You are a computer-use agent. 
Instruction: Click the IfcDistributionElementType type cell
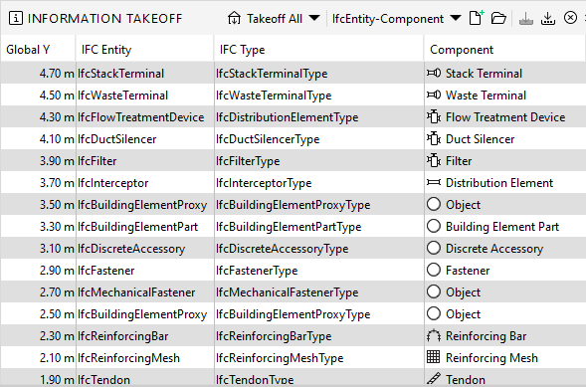coord(319,117)
